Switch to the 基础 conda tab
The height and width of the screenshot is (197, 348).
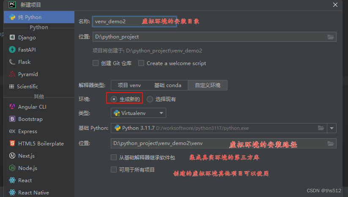168,85
